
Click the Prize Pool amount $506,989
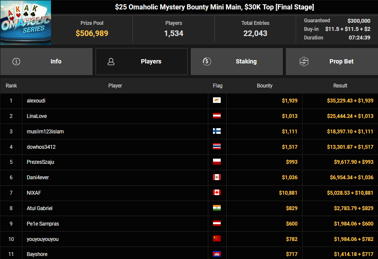click(x=92, y=33)
